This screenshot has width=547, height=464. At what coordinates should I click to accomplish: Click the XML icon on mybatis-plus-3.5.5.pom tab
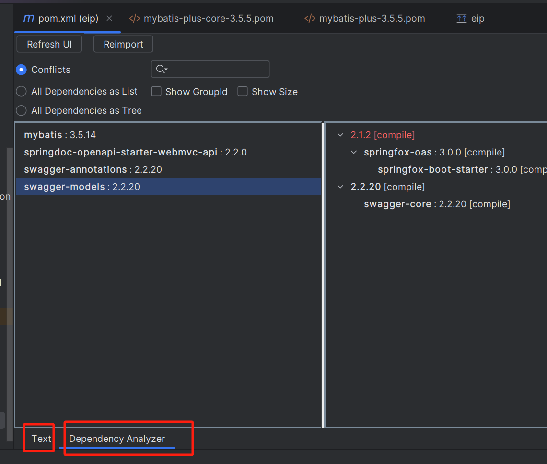pyautogui.click(x=310, y=19)
